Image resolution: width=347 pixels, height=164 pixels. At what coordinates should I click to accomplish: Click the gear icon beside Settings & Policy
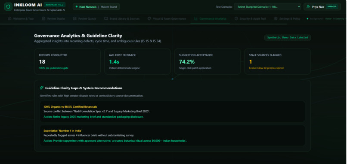coord(276,19)
